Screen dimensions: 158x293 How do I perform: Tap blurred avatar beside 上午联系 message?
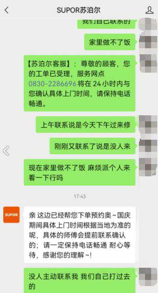point(148,125)
